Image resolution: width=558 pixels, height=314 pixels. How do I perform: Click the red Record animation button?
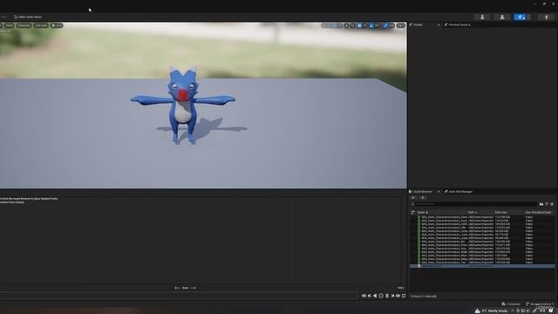[x=381, y=296]
